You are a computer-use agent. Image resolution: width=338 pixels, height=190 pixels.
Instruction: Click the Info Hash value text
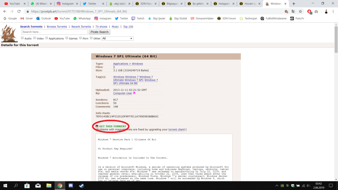[x=127, y=117]
